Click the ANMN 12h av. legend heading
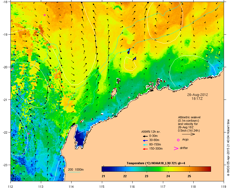 click(x=151, y=132)
